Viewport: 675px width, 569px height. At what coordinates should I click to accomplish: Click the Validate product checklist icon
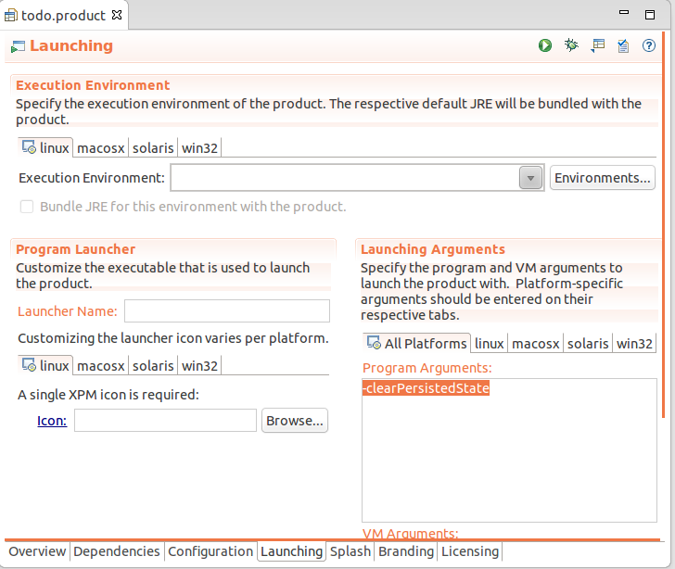[x=623, y=45]
